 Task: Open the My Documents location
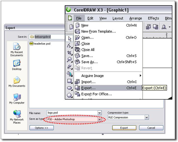17,82
